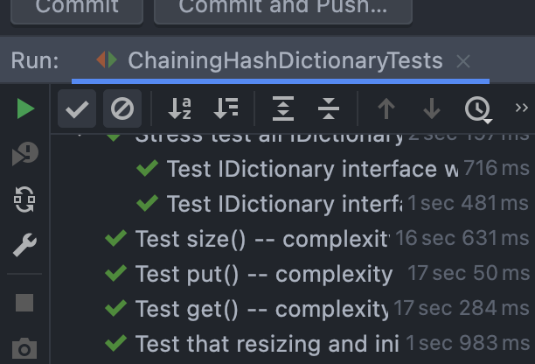The height and width of the screenshot is (364, 535).
Task: Toggle show ignored tests button
Action: 122,109
